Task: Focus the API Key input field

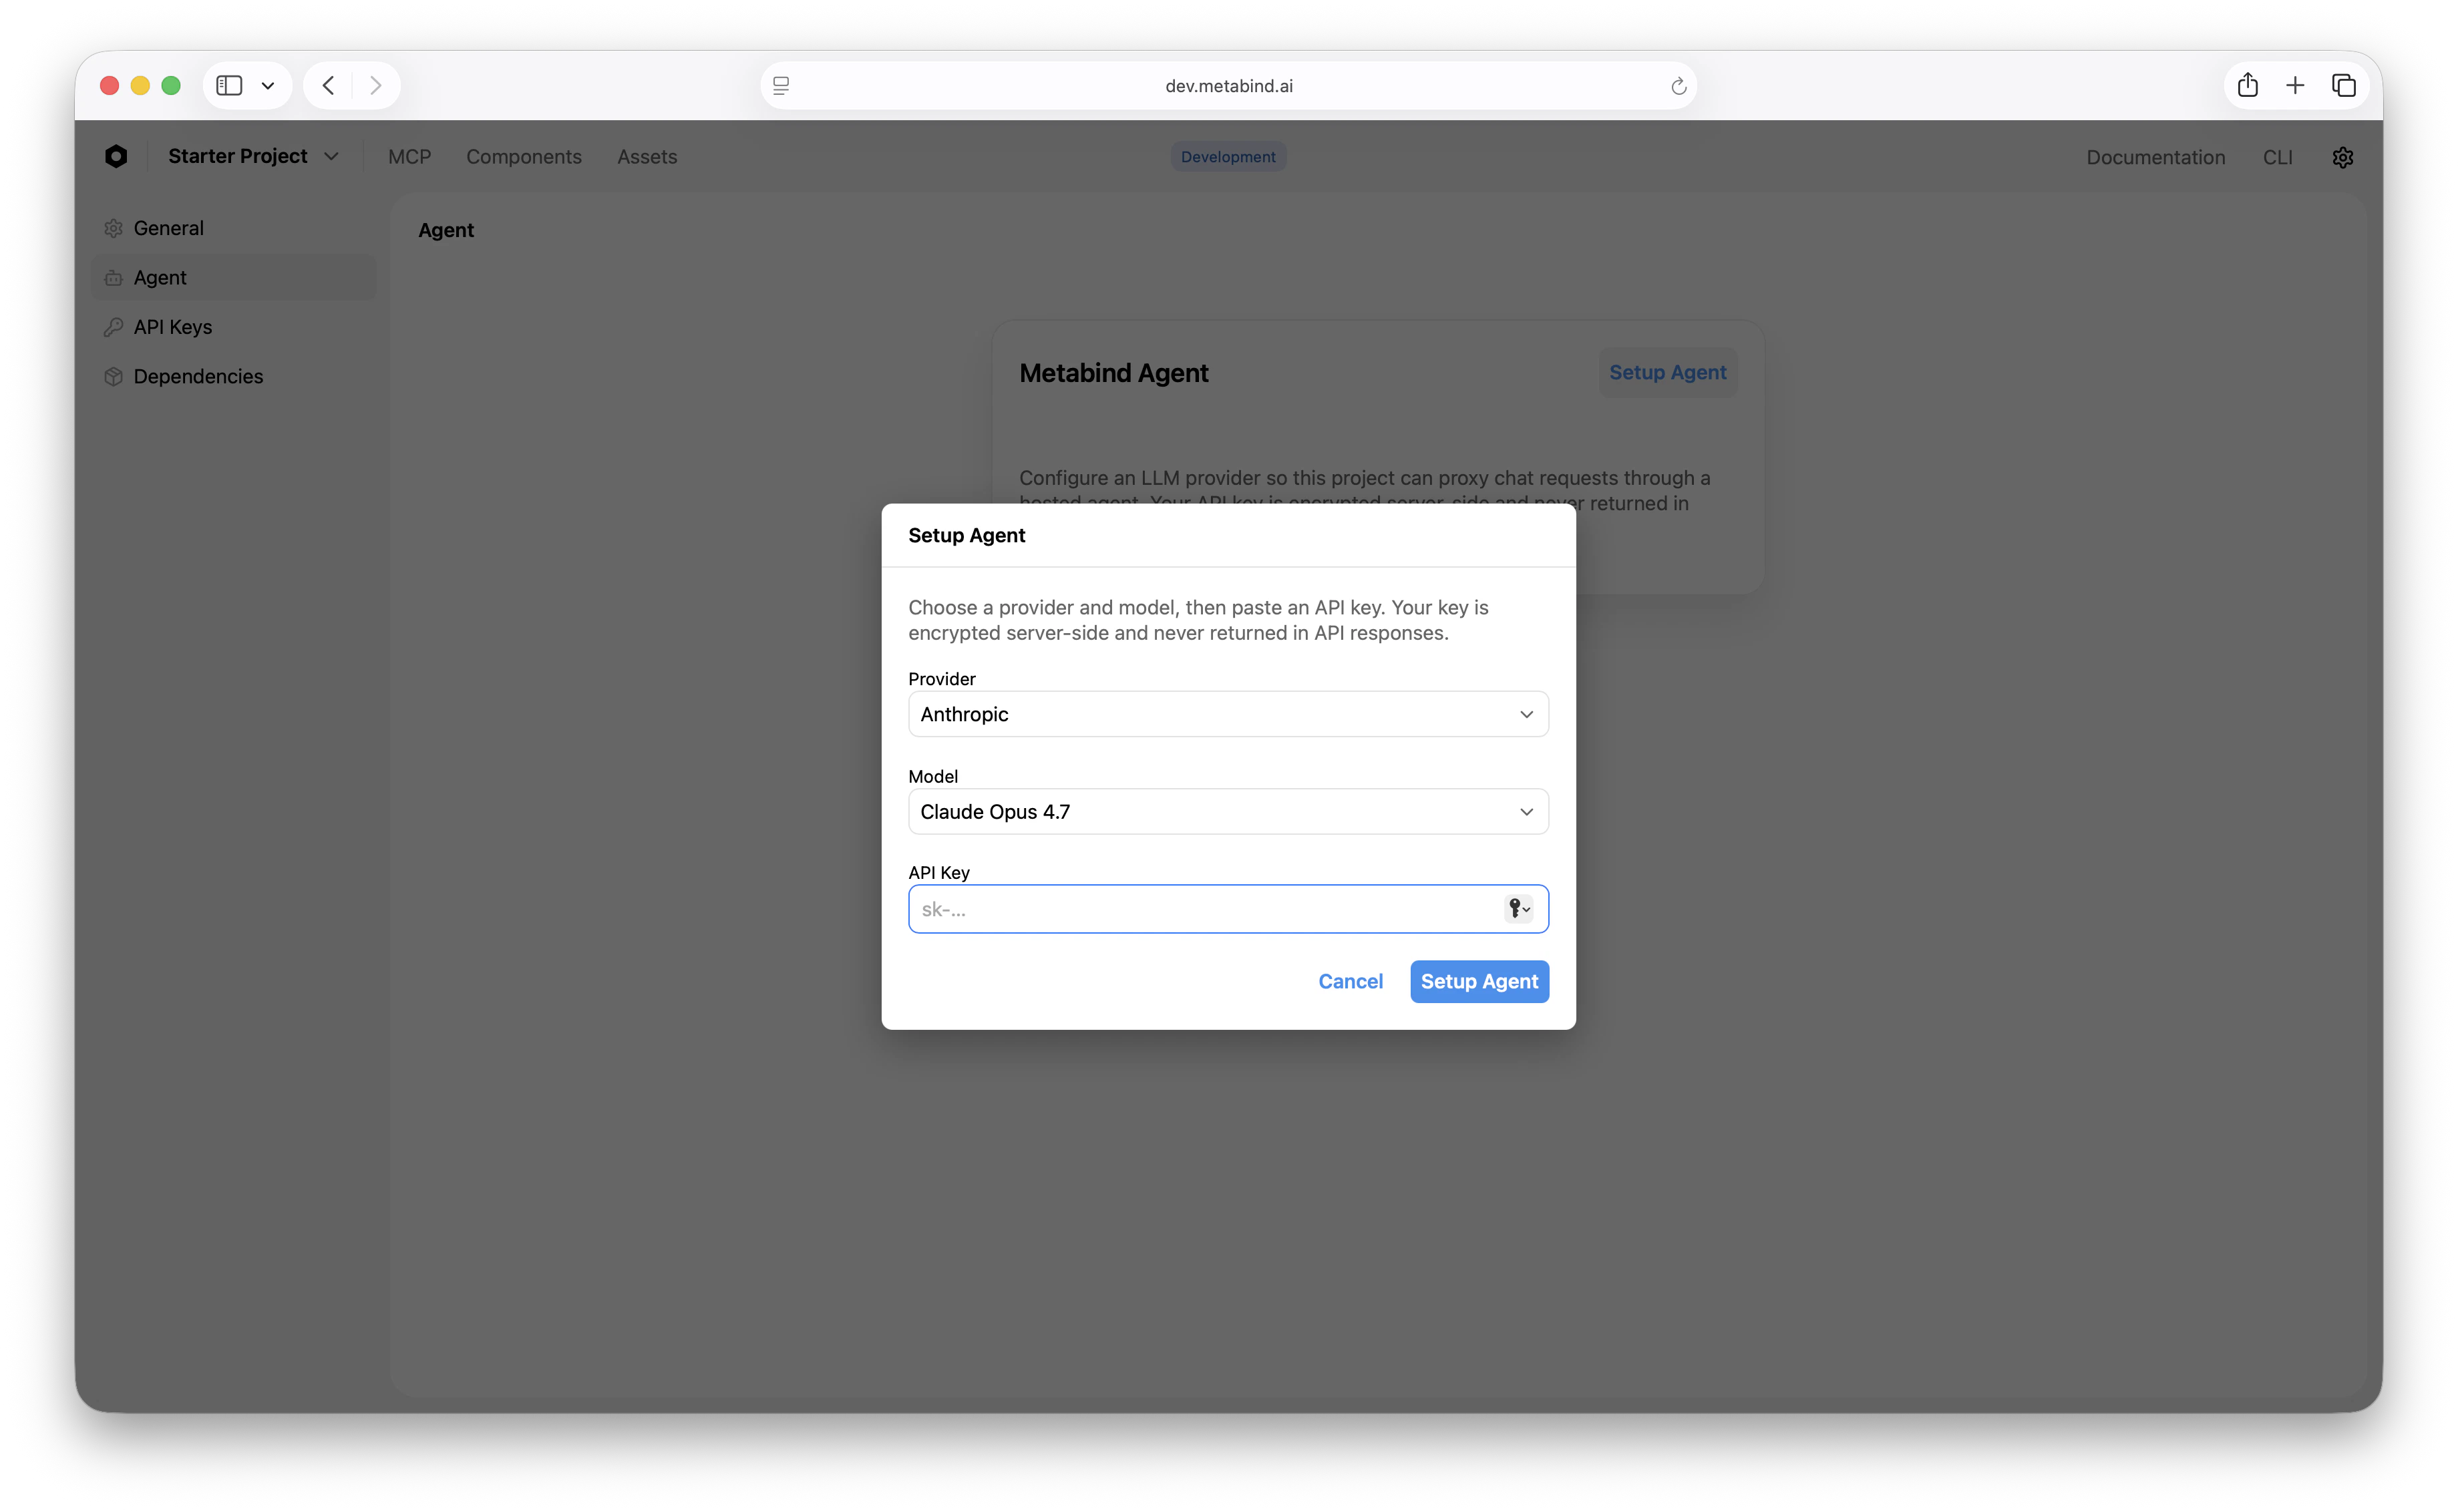Action: point(1228,908)
